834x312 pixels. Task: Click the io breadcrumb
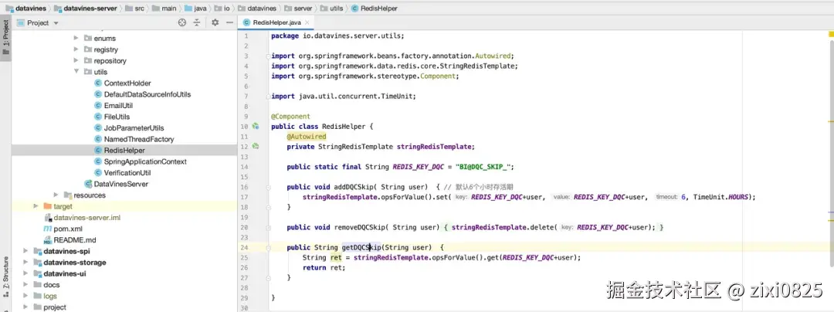tap(222, 8)
